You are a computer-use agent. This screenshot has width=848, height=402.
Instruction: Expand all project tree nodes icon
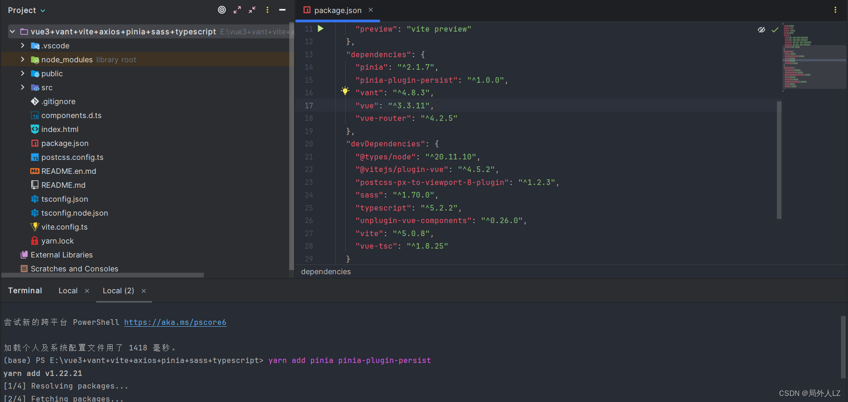tap(237, 10)
